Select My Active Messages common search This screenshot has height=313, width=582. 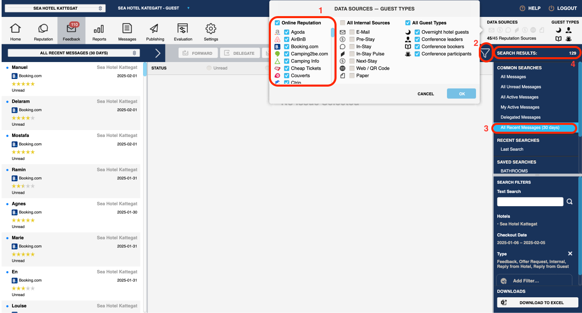click(x=520, y=107)
